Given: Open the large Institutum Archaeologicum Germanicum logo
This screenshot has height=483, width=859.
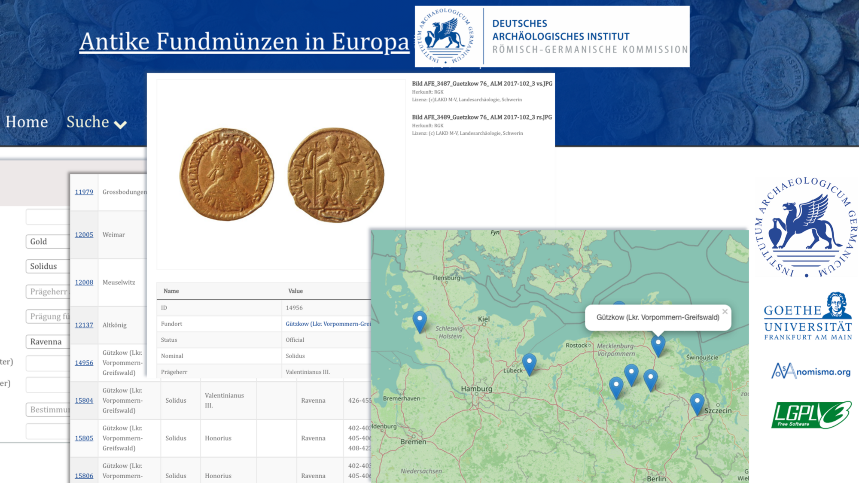Looking at the screenshot, I should tap(806, 227).
